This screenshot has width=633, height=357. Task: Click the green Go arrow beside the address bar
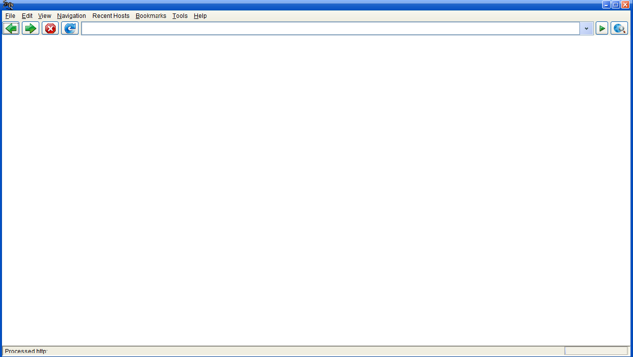coord(601,28)
